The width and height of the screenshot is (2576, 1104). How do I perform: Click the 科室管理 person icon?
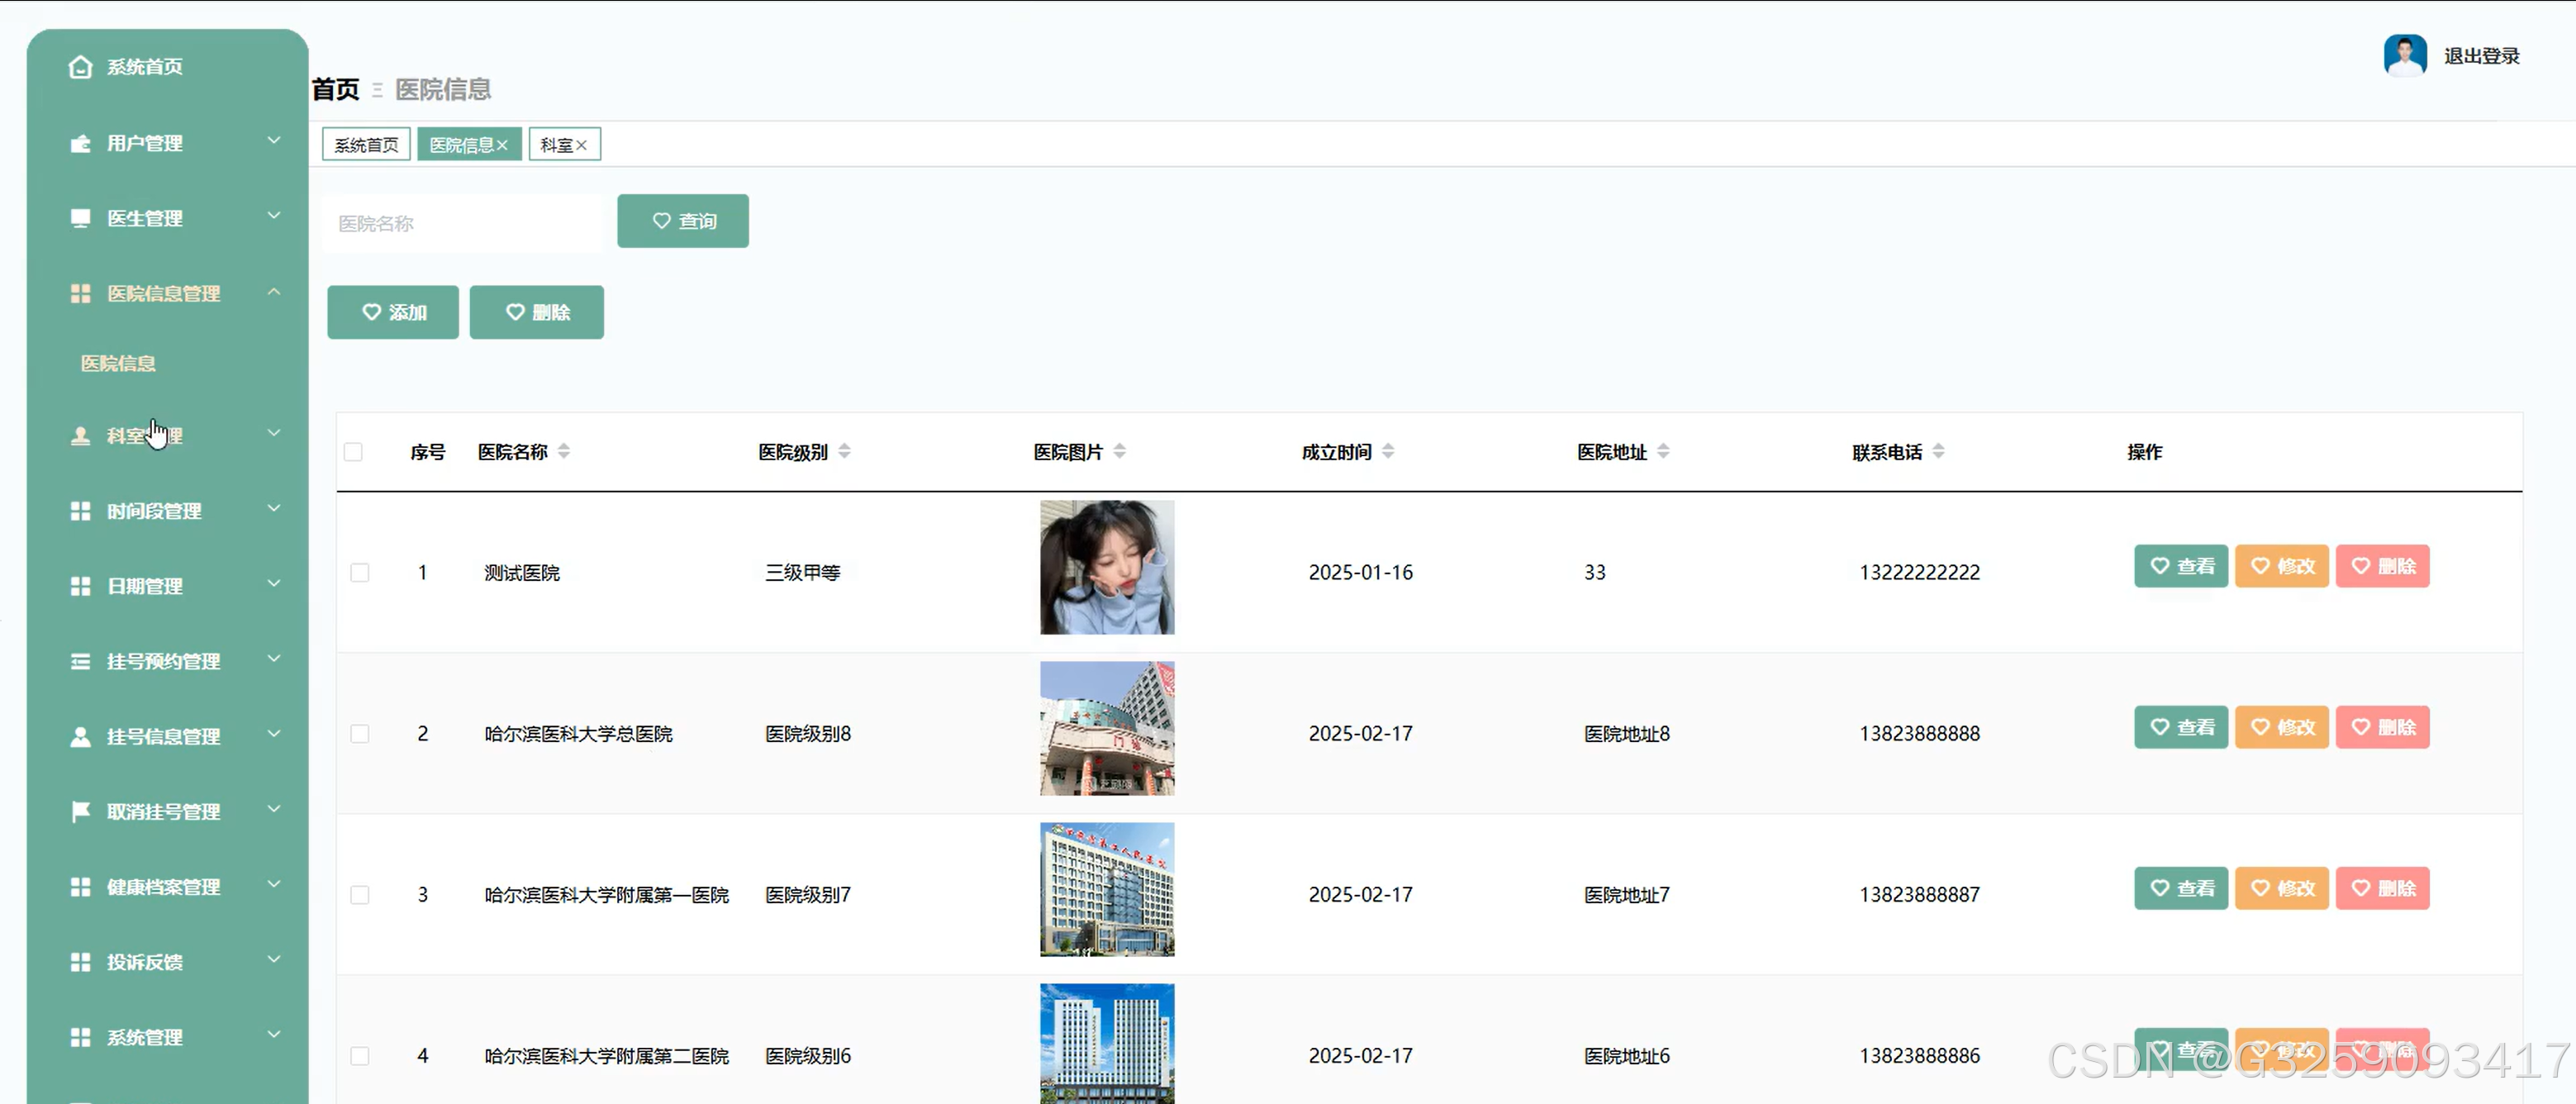pyautogui.click(x=80, y=436)
